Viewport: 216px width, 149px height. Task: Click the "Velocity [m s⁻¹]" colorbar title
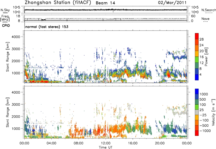tap(213, 112)
